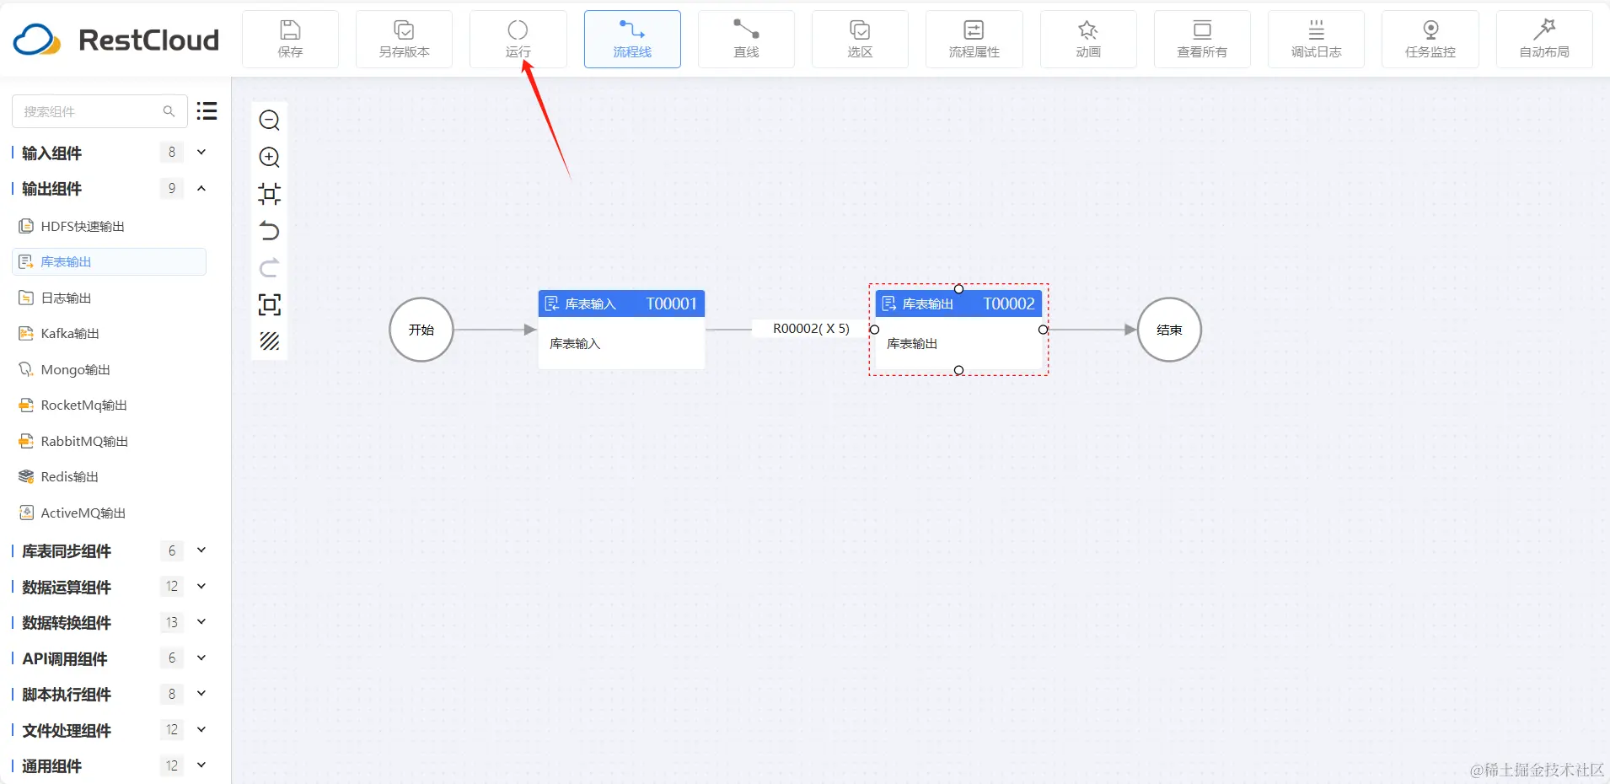The height and width of the screenshot is (784, 1610).
Task: Click the diagonal hatch grid icon
Action: [x=270, y=341]
